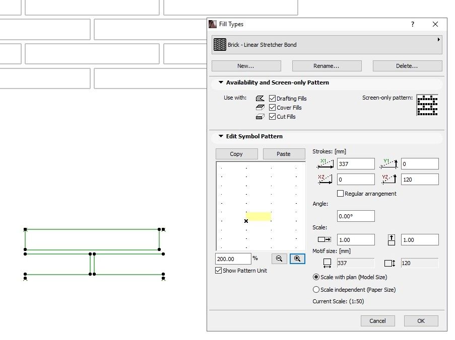Collapse the Edit Symbol Pattern section
Viewport: 455px width, 340px height.
tap(221, 136)
